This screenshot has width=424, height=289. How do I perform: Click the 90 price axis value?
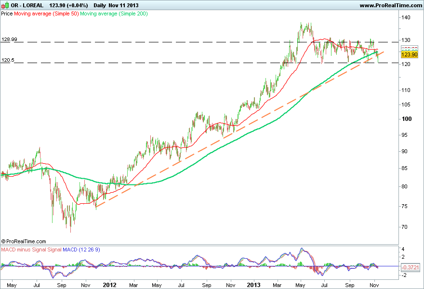click(x=404, y=151)
